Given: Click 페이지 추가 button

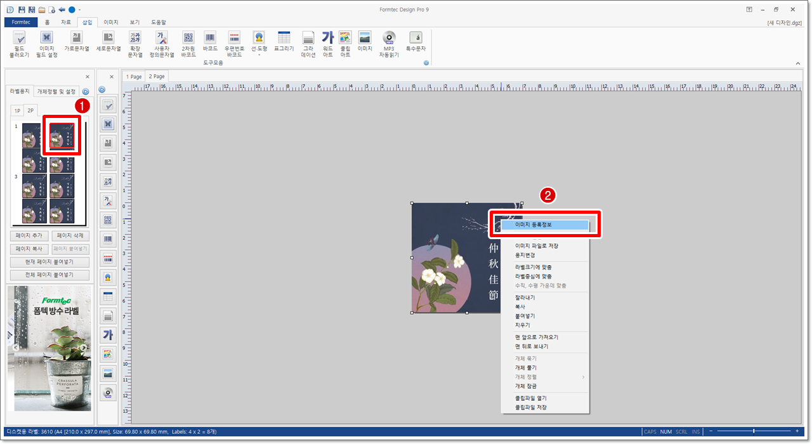Looking at the screenshot, I should (29, 236).
